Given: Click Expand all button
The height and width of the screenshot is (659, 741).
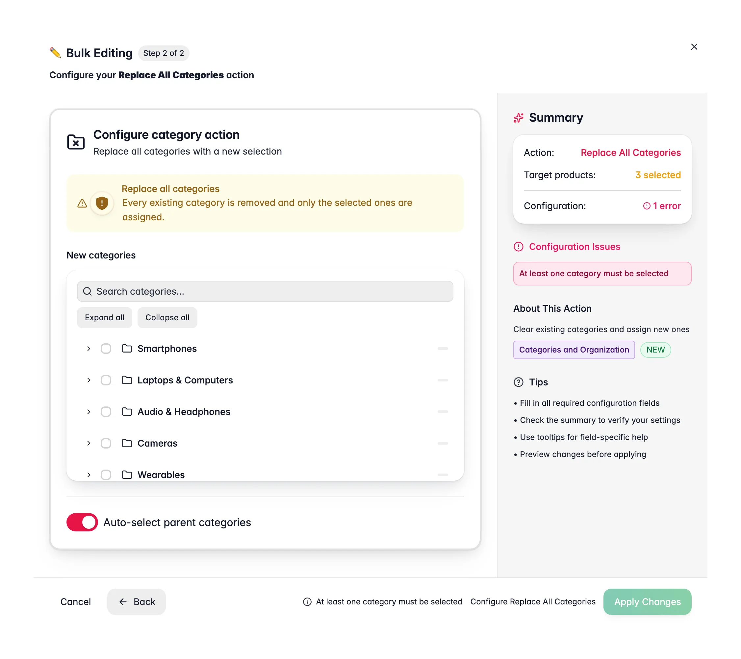Looking at the screenshot, I should tap(104, 318).
